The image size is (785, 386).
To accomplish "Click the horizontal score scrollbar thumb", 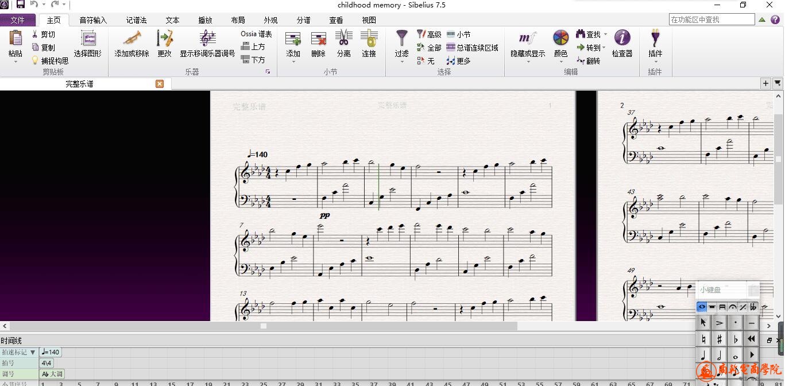I will [x=264, y=326].
